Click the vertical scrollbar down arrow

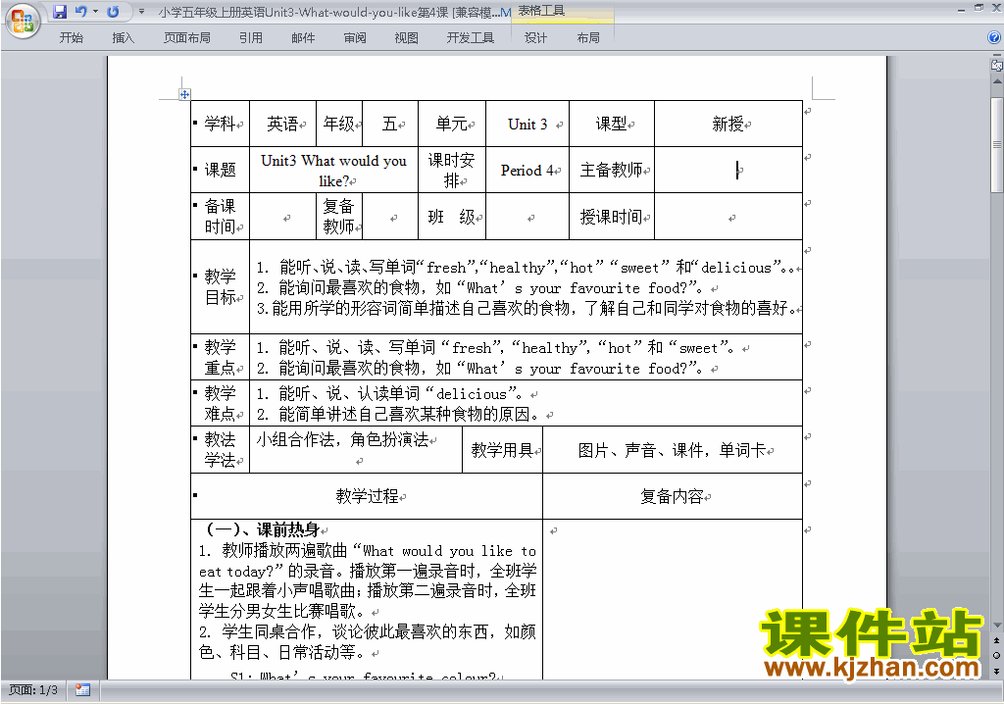pyautogui.click(x=997, y=626)
